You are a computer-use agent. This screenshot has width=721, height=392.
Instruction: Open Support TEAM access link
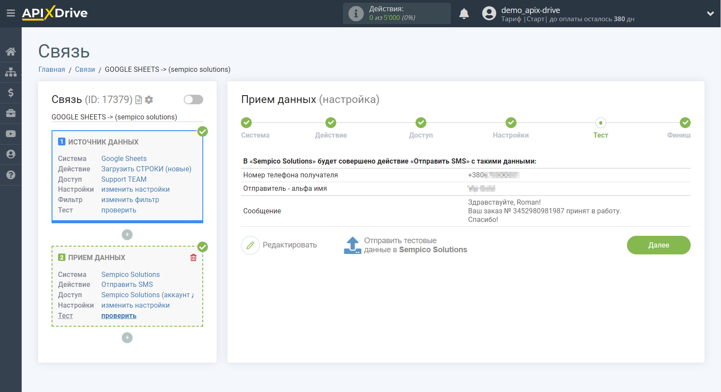(x=124, y=180)
